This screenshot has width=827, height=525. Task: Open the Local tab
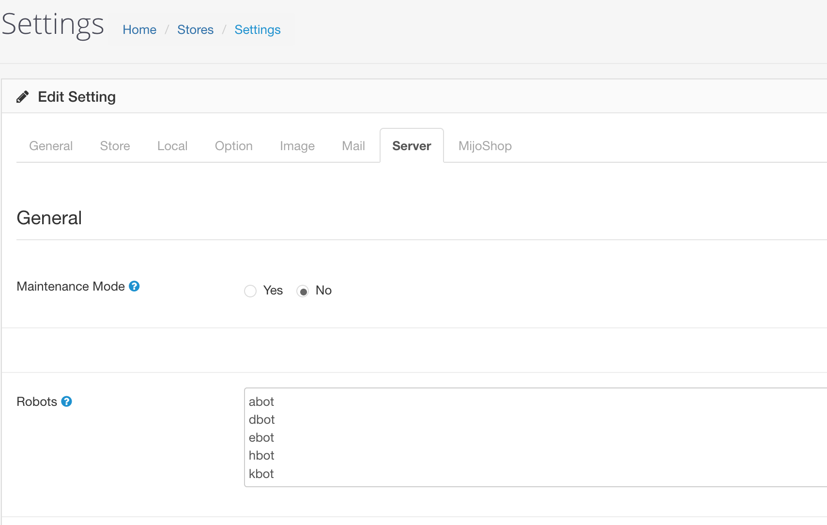click(x=172, y=146)
